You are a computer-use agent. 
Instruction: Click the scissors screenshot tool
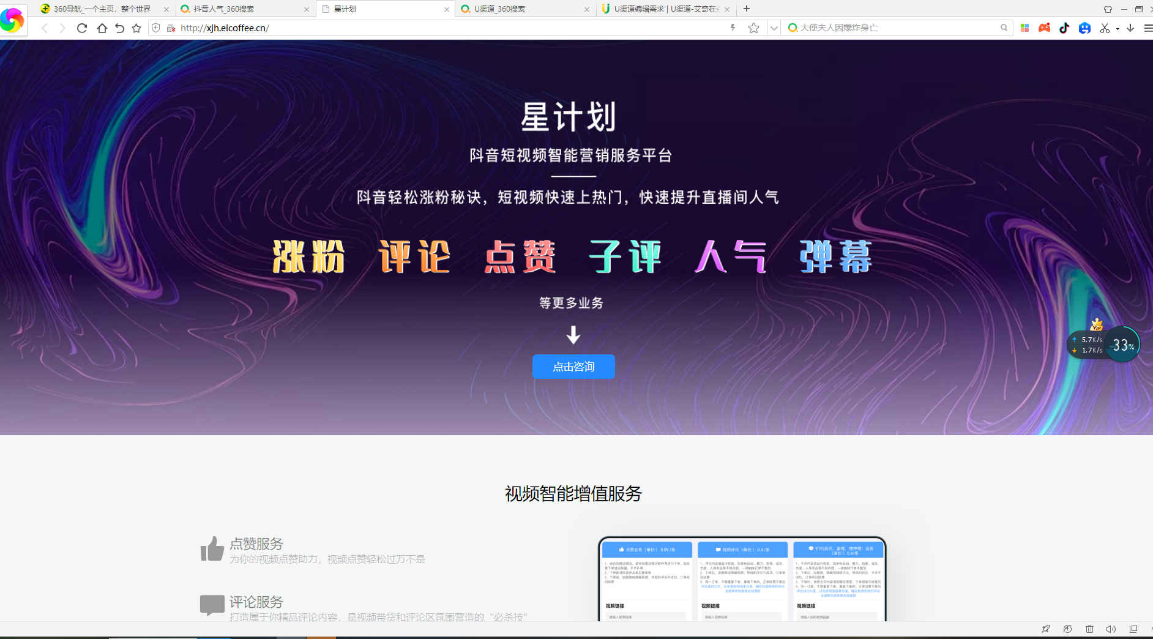1105,28
